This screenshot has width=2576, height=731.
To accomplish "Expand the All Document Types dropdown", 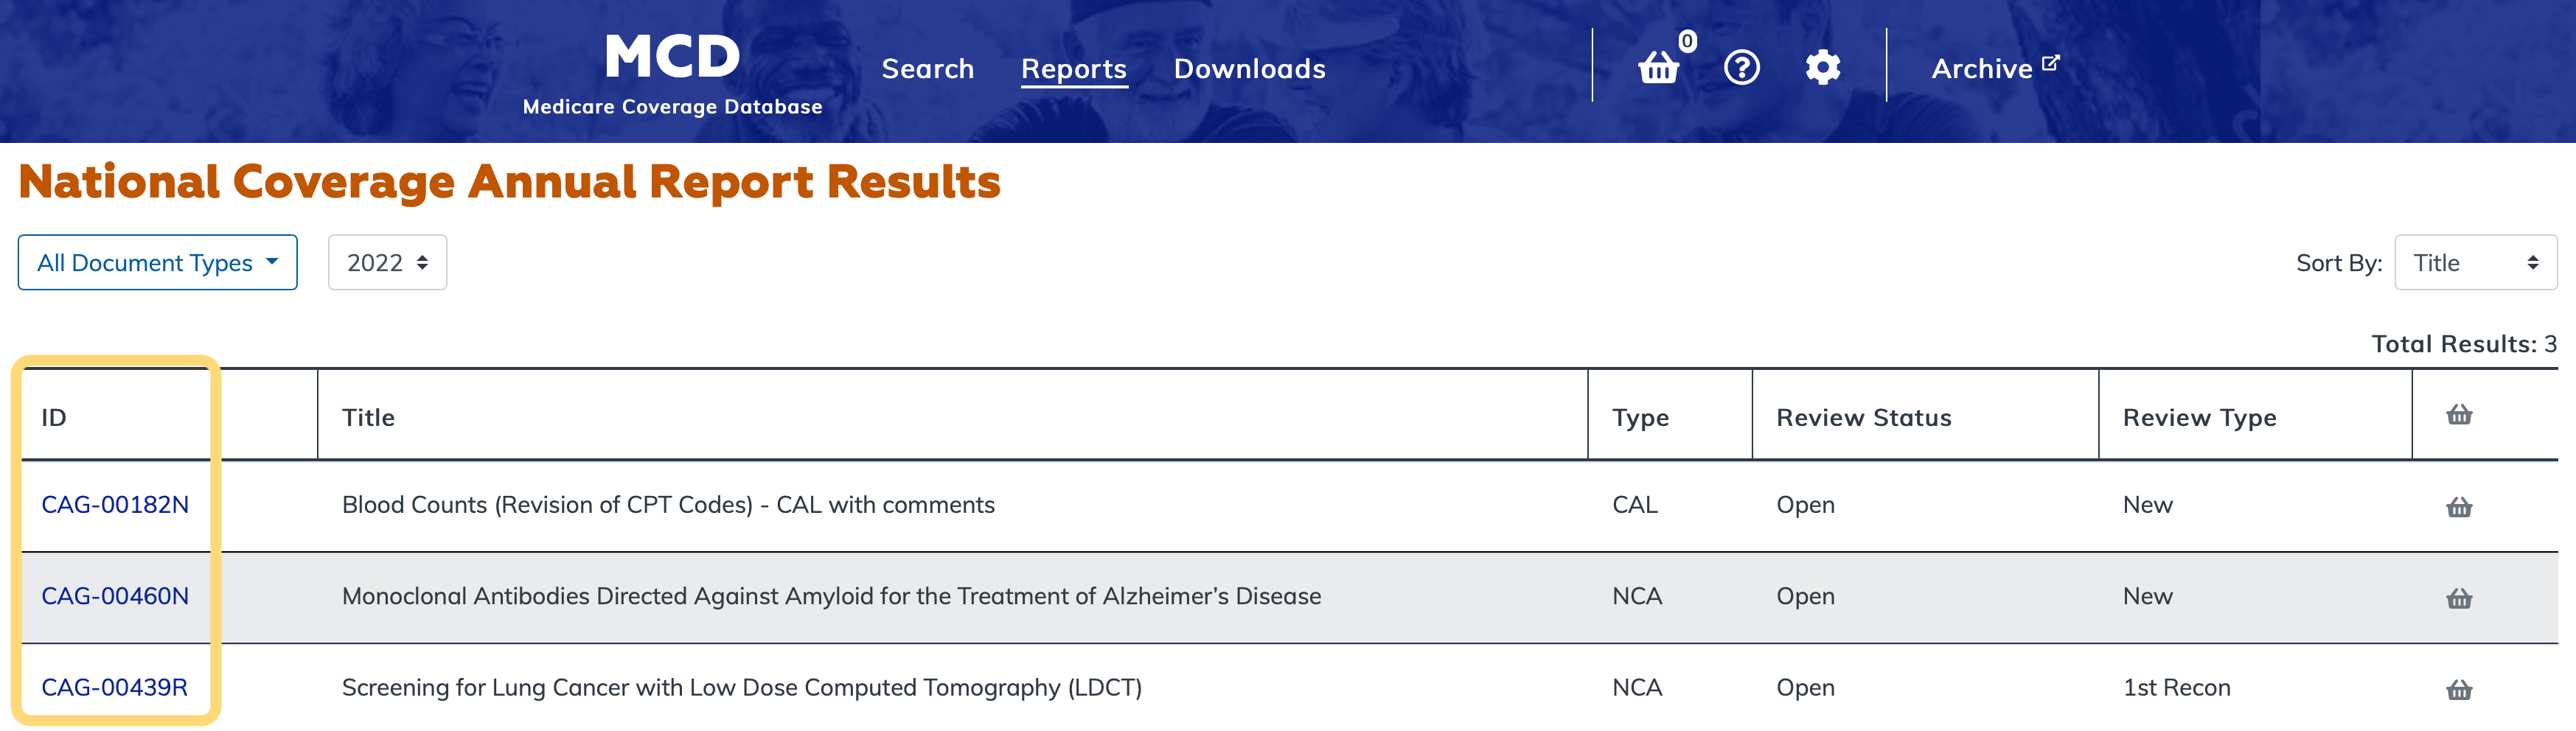I will (x=158, y=263).
